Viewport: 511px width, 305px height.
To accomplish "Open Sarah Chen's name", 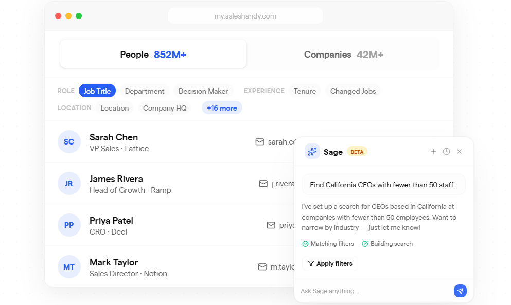I will (x=114, y=137).
